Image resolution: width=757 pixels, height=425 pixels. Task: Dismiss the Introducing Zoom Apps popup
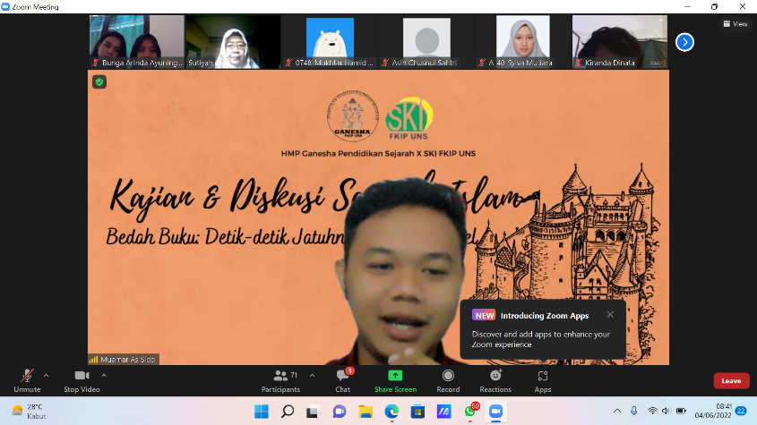coord(610,314)
